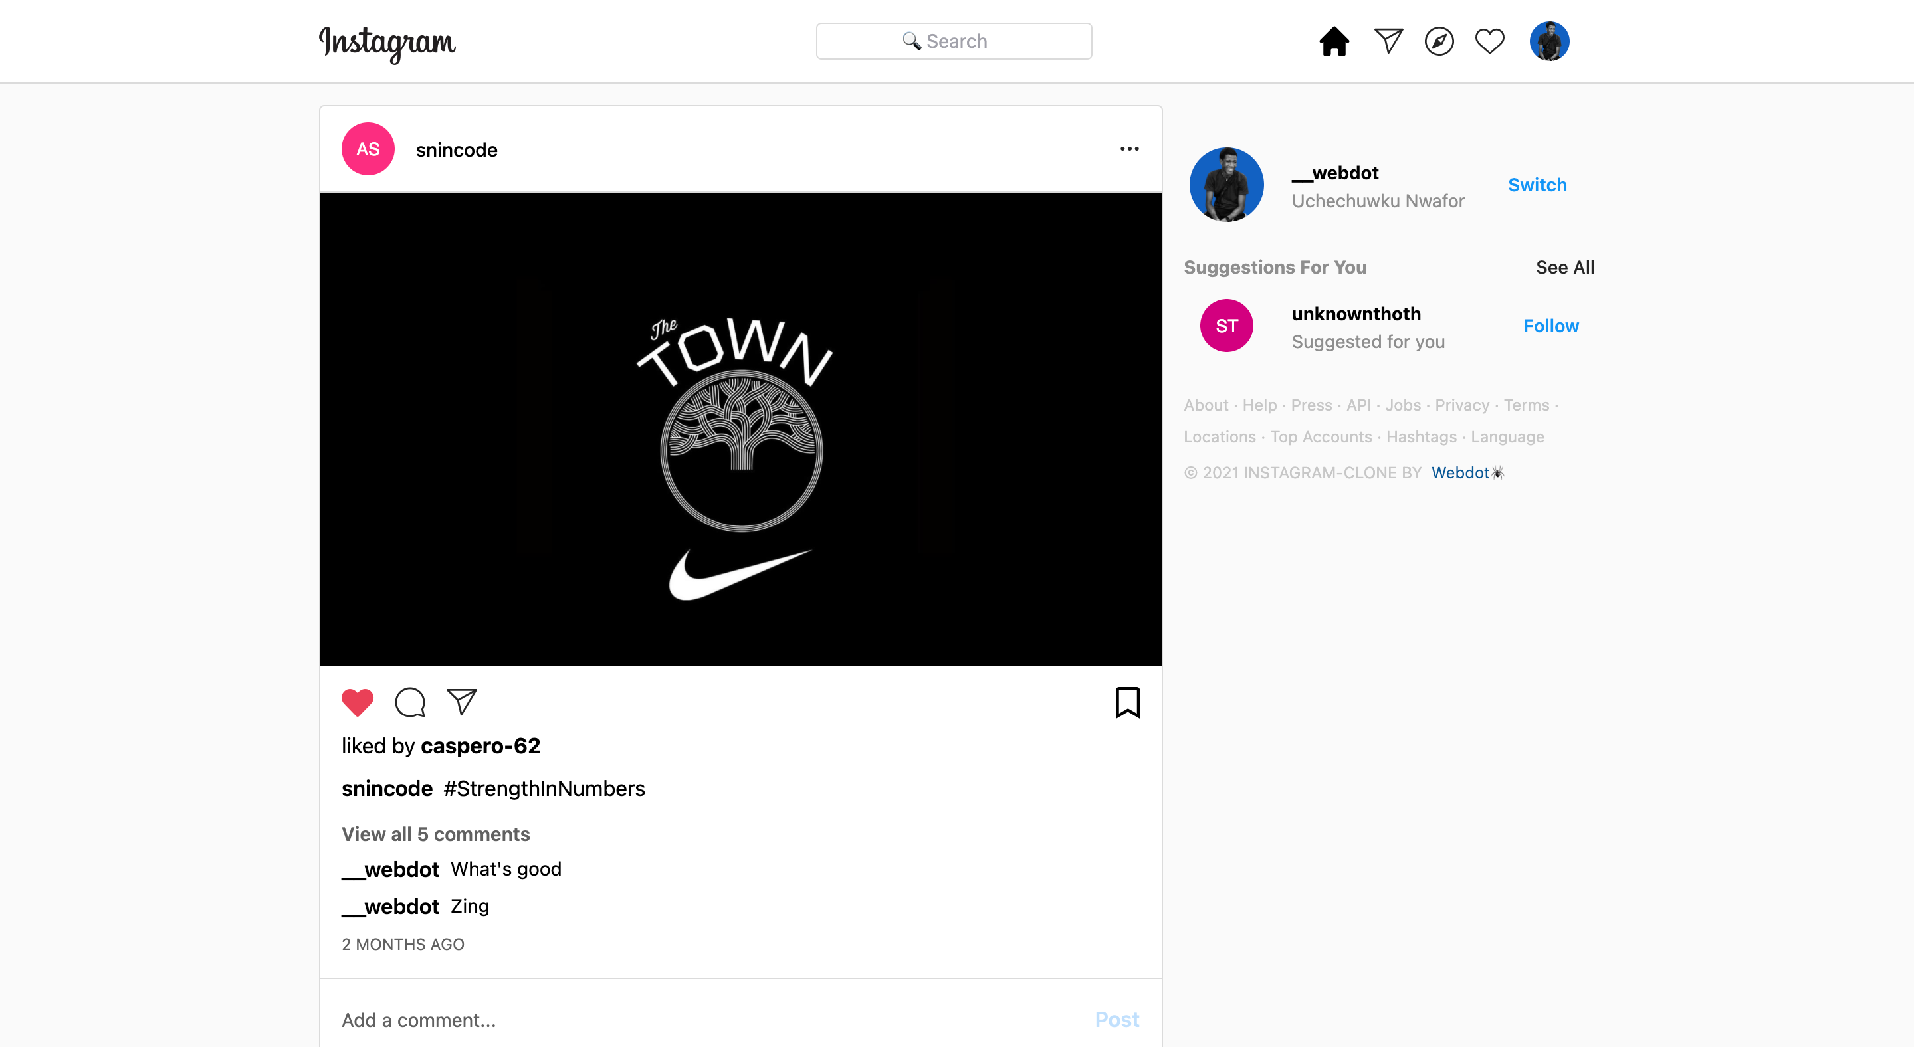Share snincode's post via the paper plane
The width and height of the screenshot is (1914, 1047).
tap(461, 702)
